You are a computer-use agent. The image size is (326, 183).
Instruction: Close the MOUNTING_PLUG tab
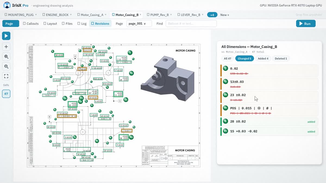click(x=36, y=15)
